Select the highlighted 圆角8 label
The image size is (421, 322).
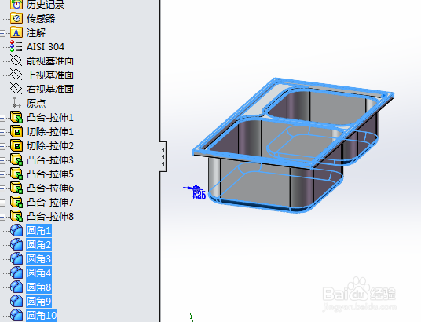39,287
